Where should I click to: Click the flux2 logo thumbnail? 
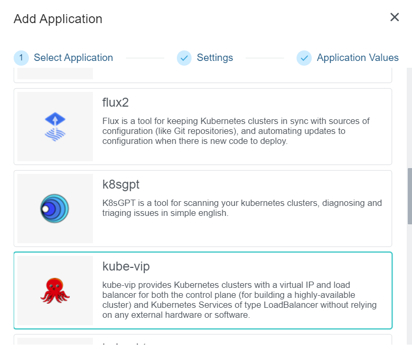pos(55,127)
